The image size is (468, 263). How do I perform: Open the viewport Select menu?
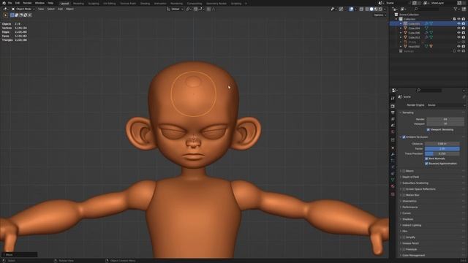pos(50,9)
